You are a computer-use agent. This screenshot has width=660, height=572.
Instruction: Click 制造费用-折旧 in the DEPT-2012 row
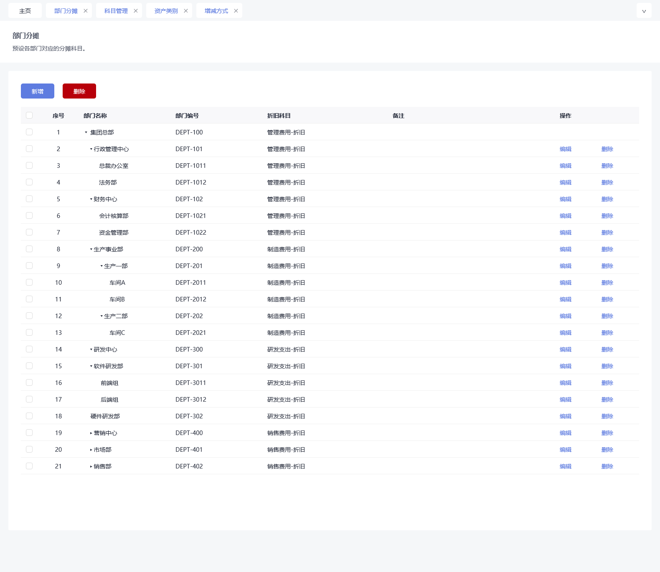click(x=286, y=299)
